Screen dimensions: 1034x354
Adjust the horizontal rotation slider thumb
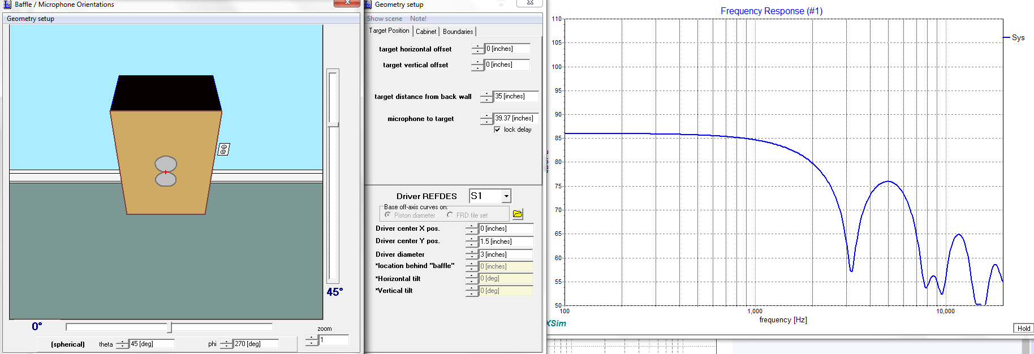coord(170,327)
